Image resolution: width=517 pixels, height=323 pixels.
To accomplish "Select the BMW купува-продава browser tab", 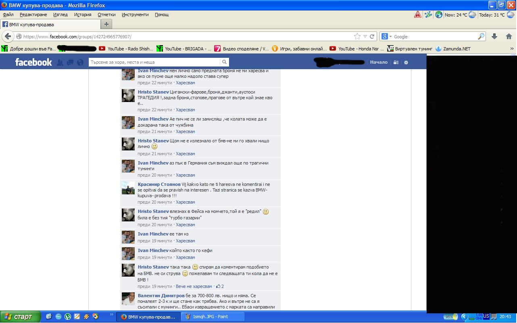I will coord(50,24).
